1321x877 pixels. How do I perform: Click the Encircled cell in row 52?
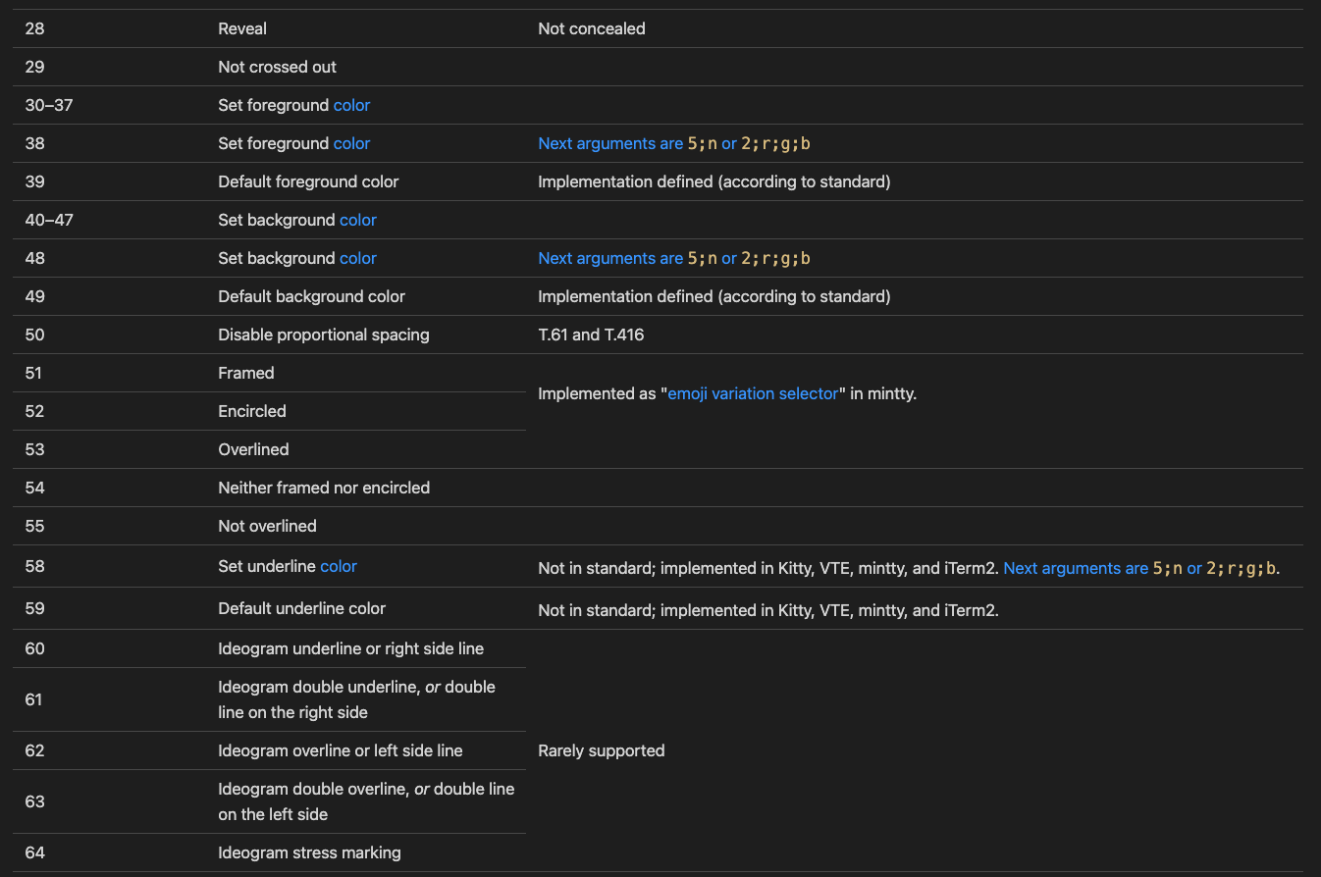pos(252,411)
